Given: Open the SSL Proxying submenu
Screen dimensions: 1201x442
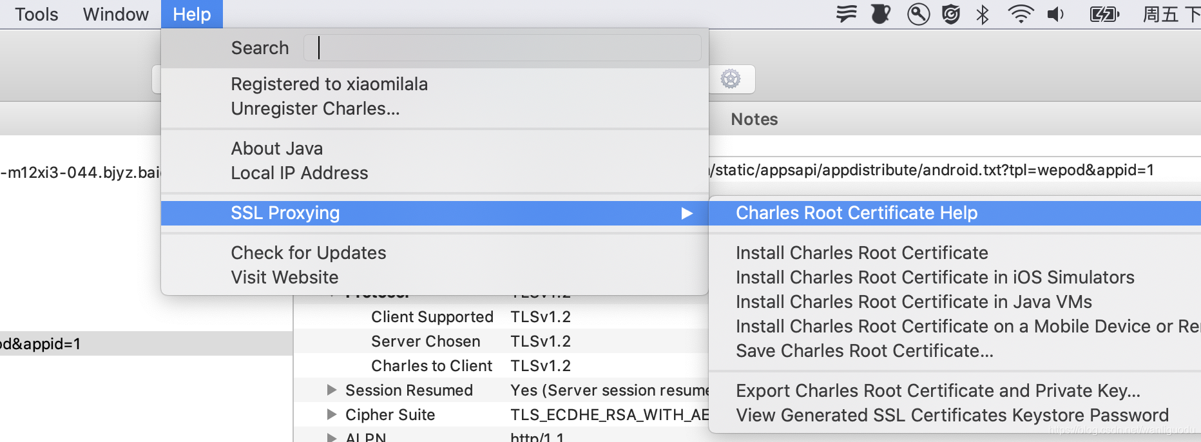Looking at the screenshot, I should [x=435, y=213].
